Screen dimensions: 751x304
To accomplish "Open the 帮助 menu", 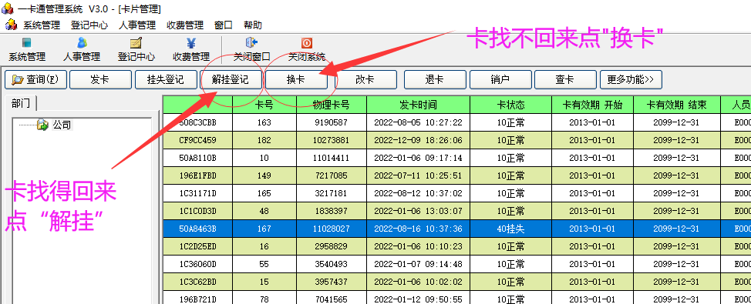I will (x=253, y=25).
